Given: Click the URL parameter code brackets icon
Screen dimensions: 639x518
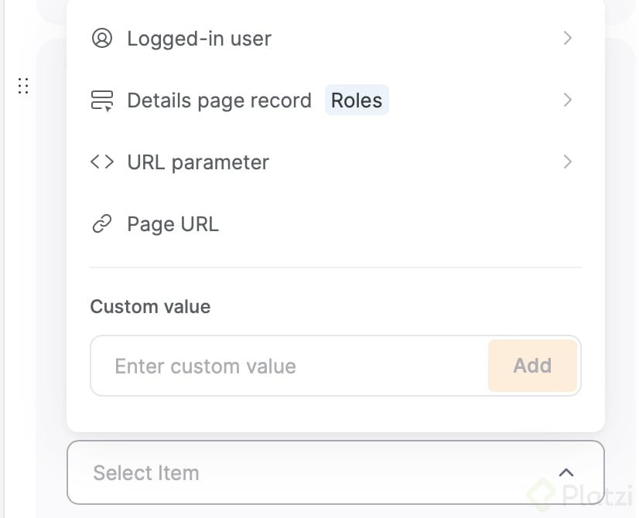Looking at the screenshot, I should pos(102,162).
